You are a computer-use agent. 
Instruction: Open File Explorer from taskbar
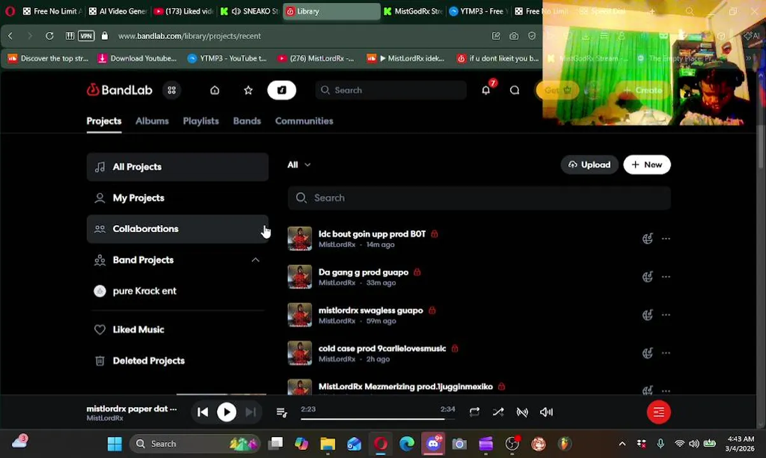tap(328, 443)
